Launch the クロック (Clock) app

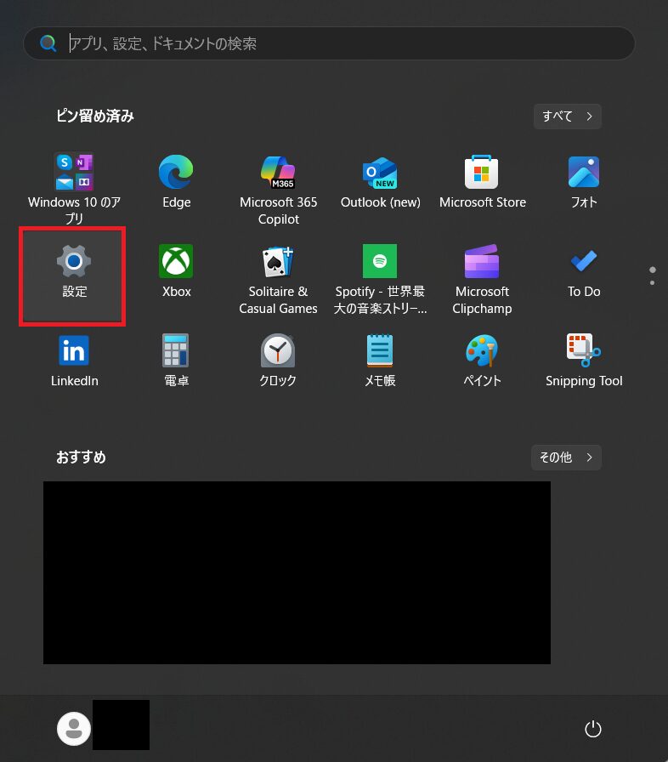pyautogui.click(x=278, y=360)
